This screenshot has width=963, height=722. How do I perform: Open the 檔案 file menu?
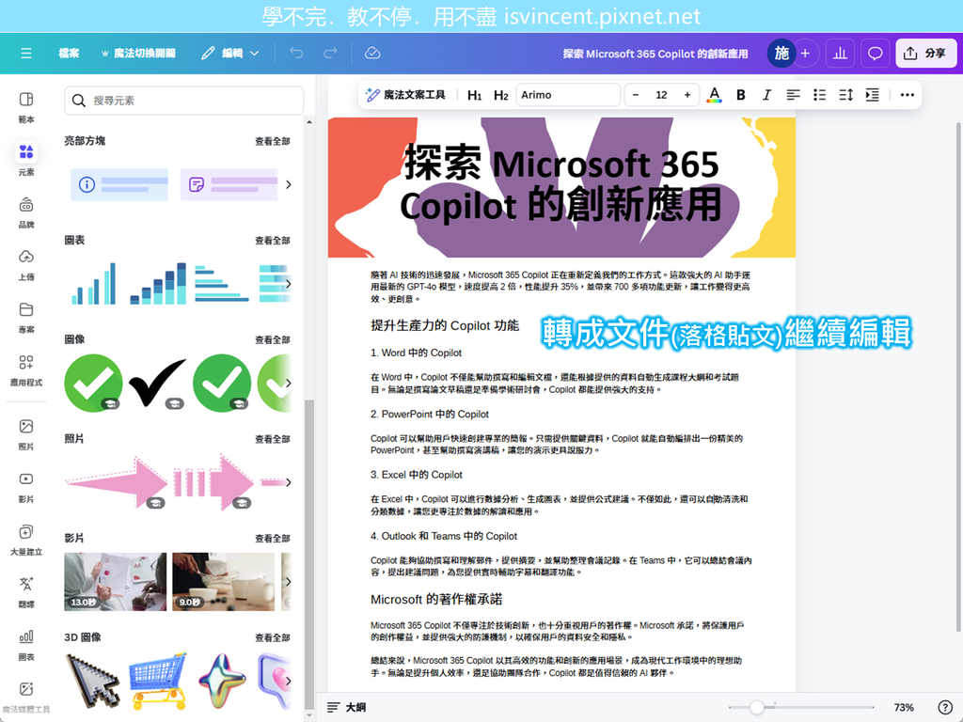pos(69,54)
